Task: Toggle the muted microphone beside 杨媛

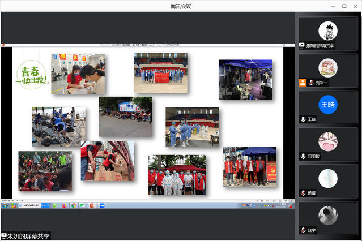Action: 304,193
